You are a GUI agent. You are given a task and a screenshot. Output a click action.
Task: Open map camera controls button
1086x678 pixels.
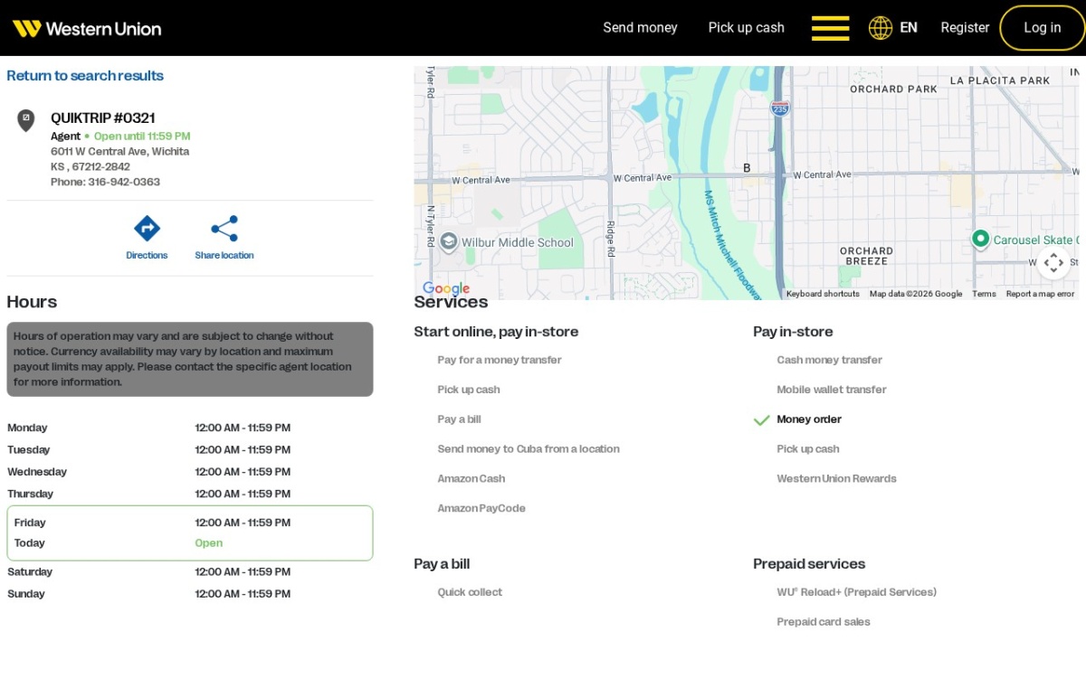(1053, 263)
